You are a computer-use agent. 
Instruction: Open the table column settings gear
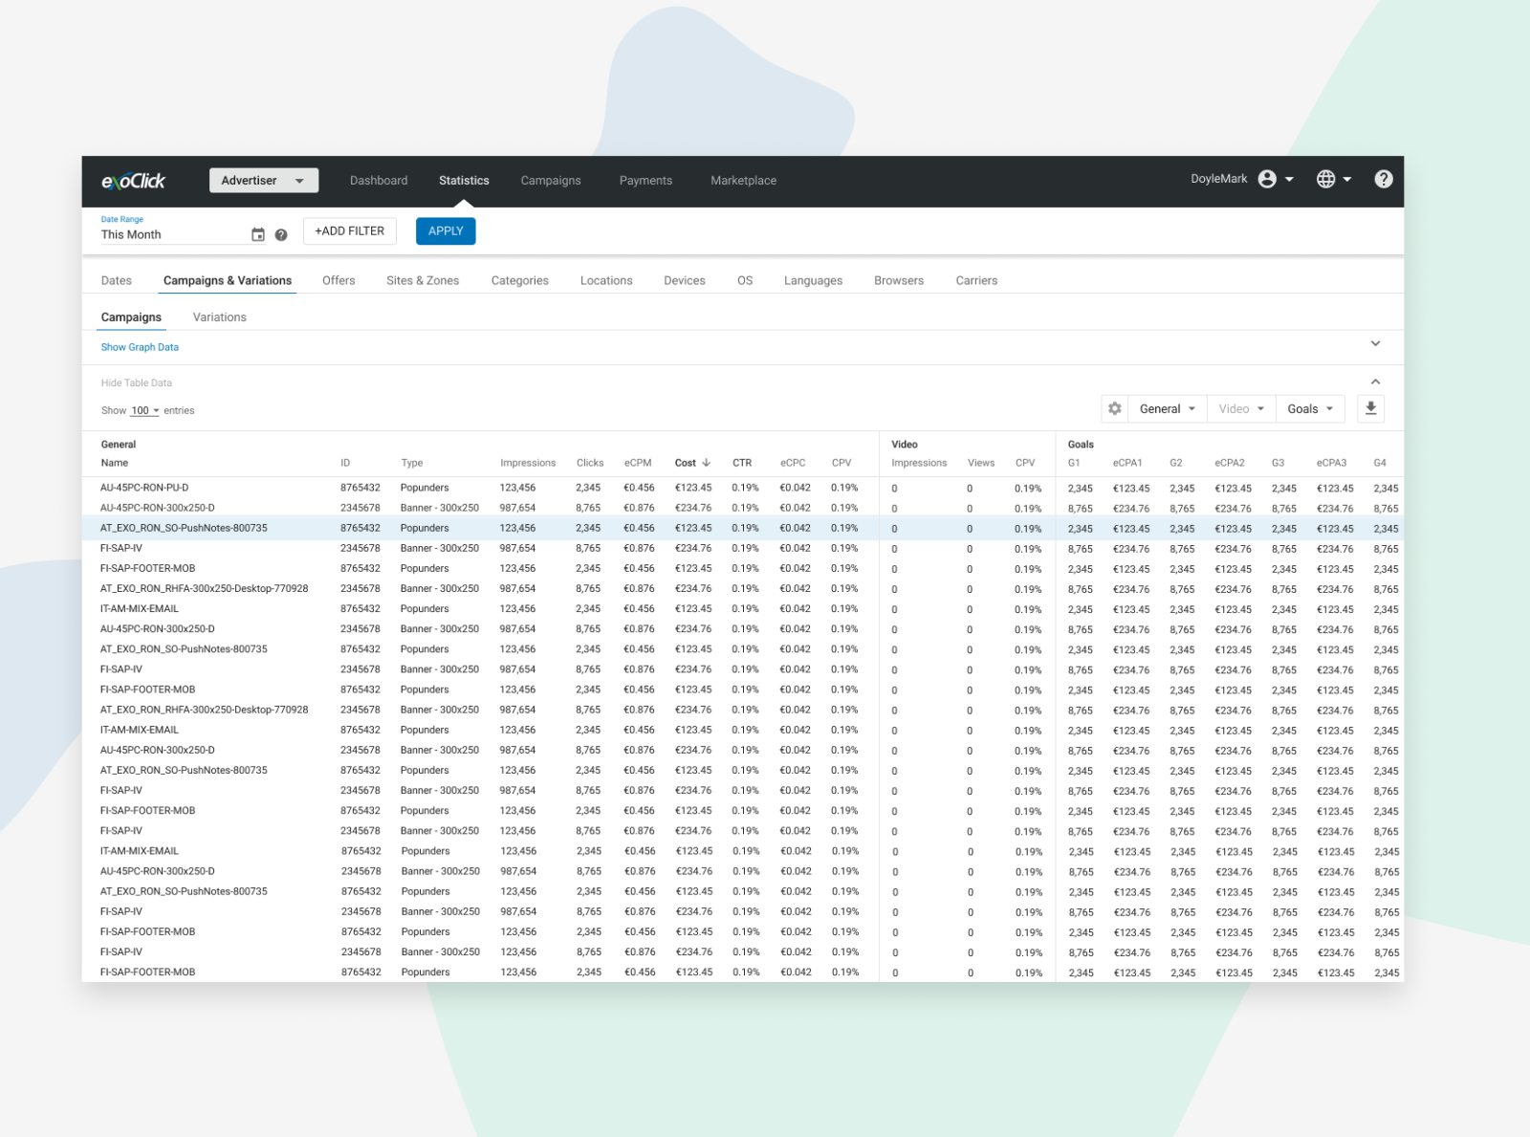(x=1114, y=408)
